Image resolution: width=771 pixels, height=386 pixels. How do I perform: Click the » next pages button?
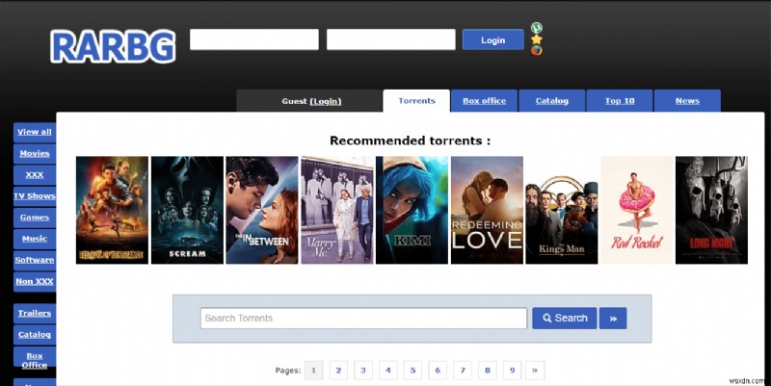(535, 371)
